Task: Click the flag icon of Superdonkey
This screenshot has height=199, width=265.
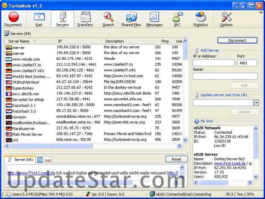Action: (x=8, y=88)
